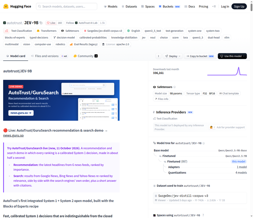253x218 pixels.
Task: Copy model name with the copy icon
Action: (x=41, y=23)
